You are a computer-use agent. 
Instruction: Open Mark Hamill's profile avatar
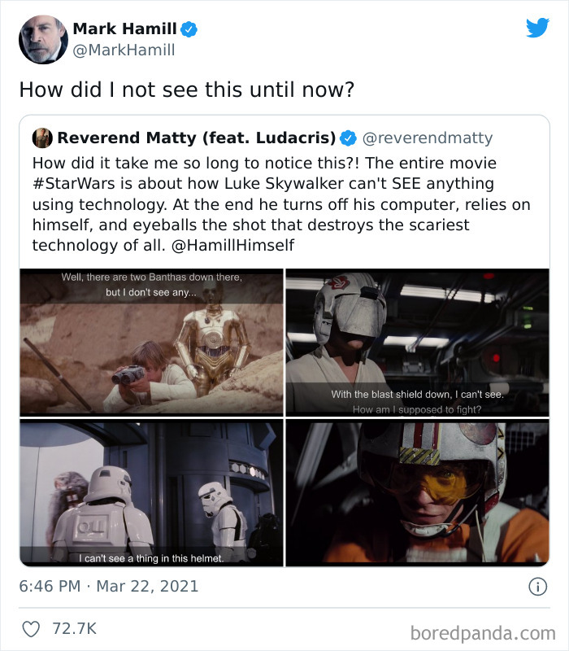click(43, 37)
